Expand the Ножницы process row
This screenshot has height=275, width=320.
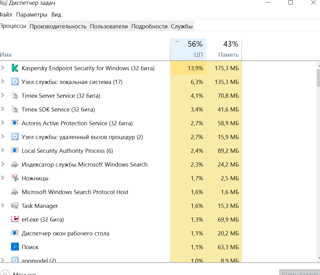3,178
